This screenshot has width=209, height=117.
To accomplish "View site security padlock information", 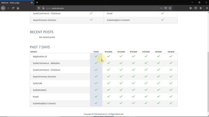I will coord(43,8).
